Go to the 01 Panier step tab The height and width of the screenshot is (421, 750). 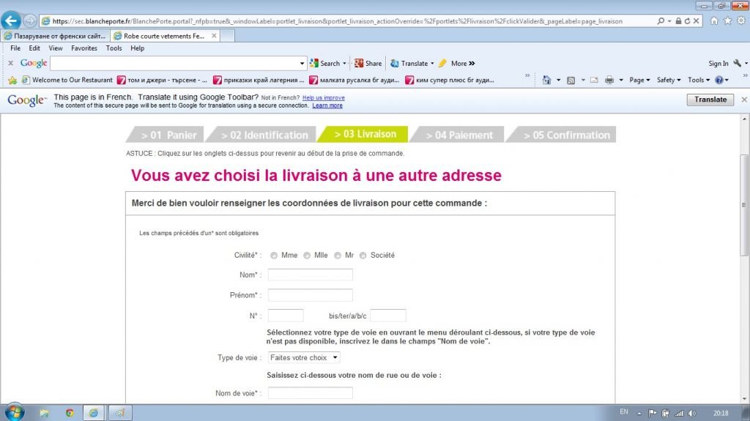tap(168, 135)
